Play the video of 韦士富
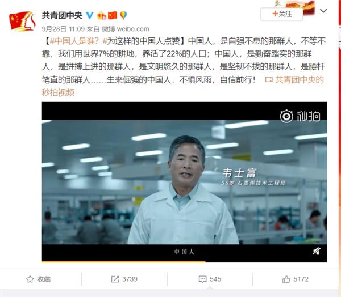This screenshot has height=297, width=341. [184, 182]
